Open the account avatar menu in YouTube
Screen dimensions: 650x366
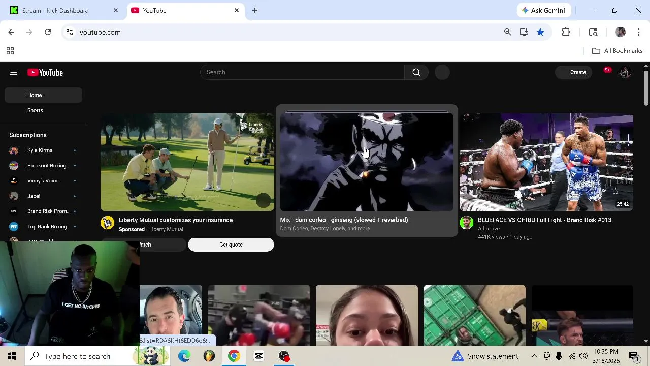click(x=625, y=72)
